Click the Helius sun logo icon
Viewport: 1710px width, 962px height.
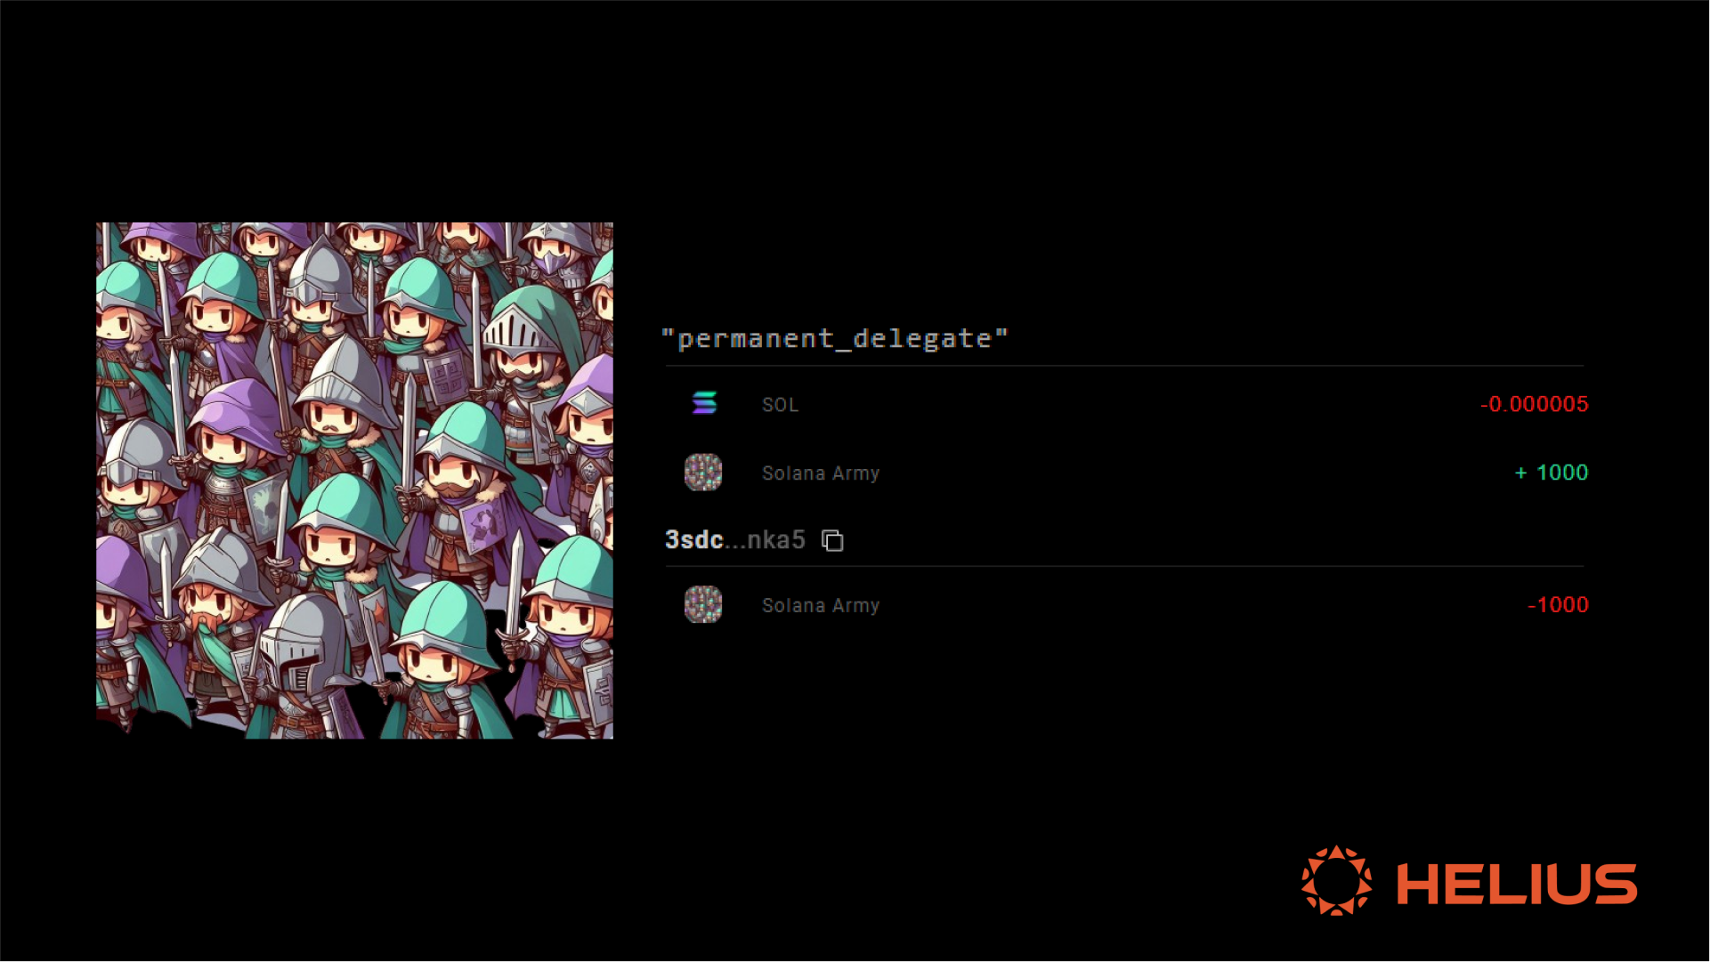tap(1336, 881)
